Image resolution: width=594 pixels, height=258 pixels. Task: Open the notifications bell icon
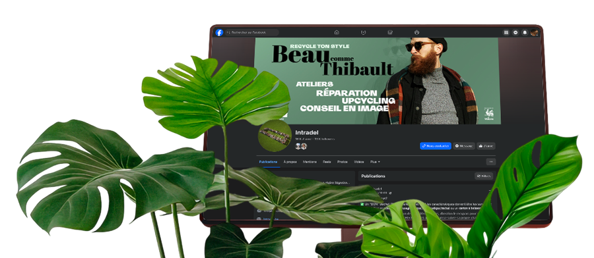click(x=525, y=32)
